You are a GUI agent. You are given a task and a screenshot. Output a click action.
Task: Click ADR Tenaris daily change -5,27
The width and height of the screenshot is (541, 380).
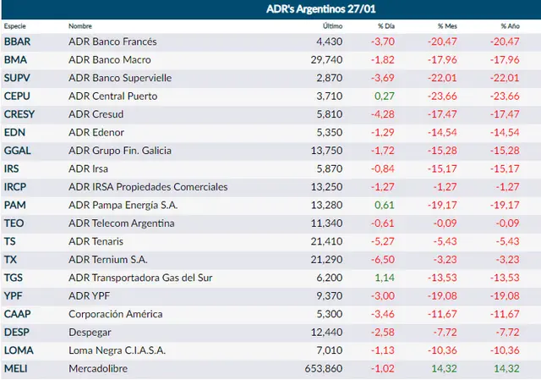pos(383,241)
